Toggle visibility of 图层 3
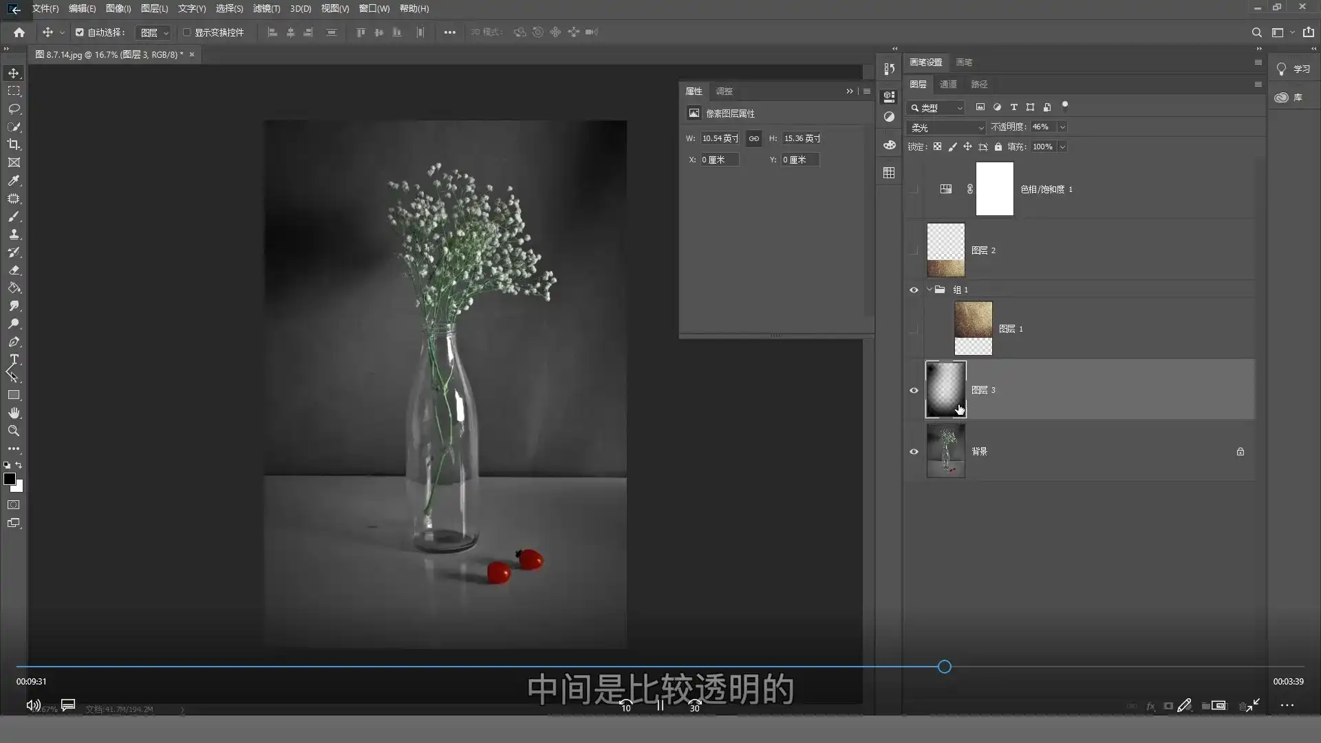 pyautogui.click(x=914, y=390)
